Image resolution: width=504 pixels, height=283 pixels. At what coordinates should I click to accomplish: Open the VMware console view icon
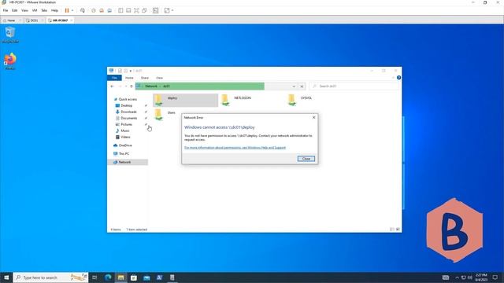pyautogui.click(x=156, y=10)
